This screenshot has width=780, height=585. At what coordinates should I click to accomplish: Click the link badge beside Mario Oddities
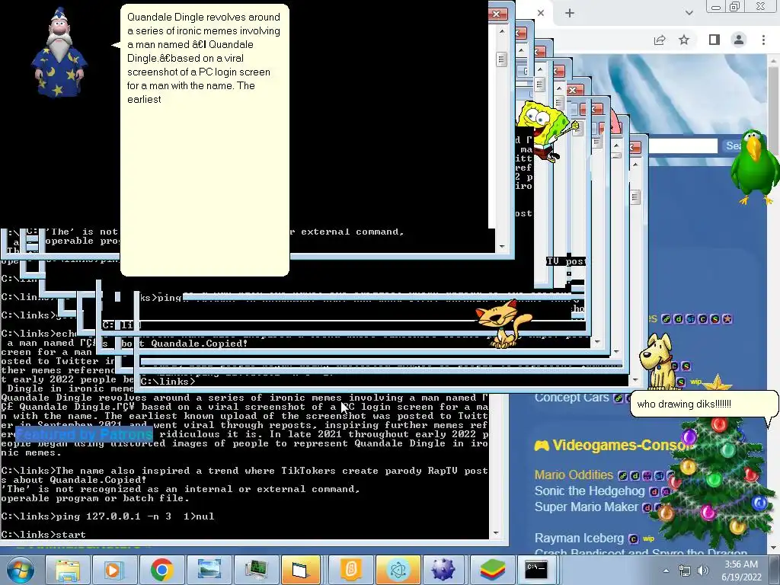[622, 475]
